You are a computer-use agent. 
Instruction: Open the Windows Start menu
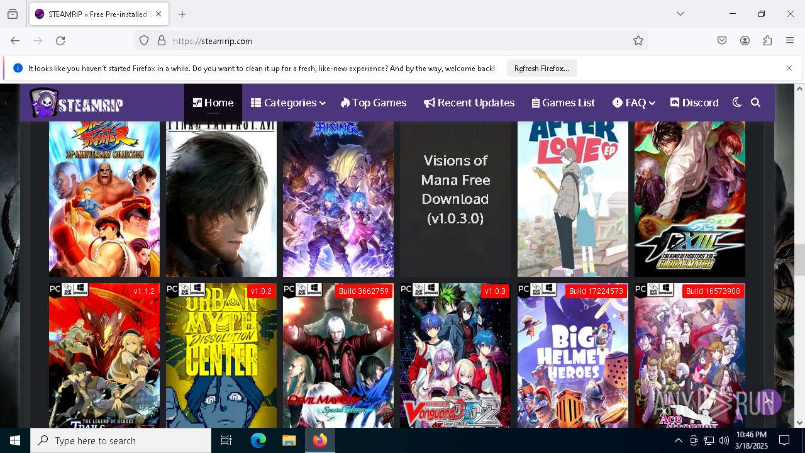click(15, 440)
